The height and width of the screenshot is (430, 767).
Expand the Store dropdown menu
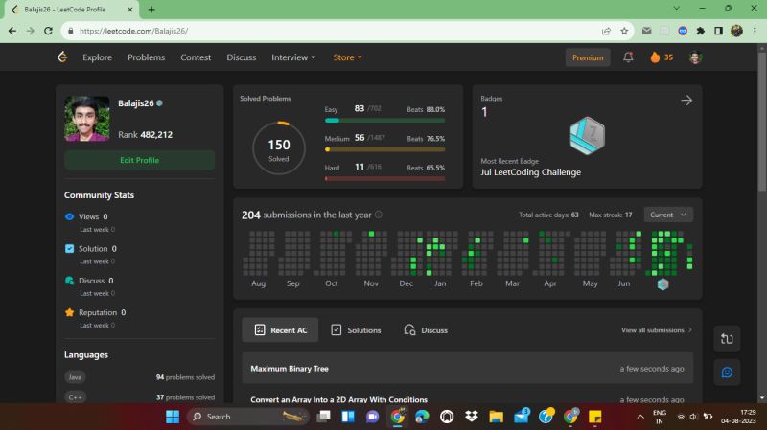(347, 57)
